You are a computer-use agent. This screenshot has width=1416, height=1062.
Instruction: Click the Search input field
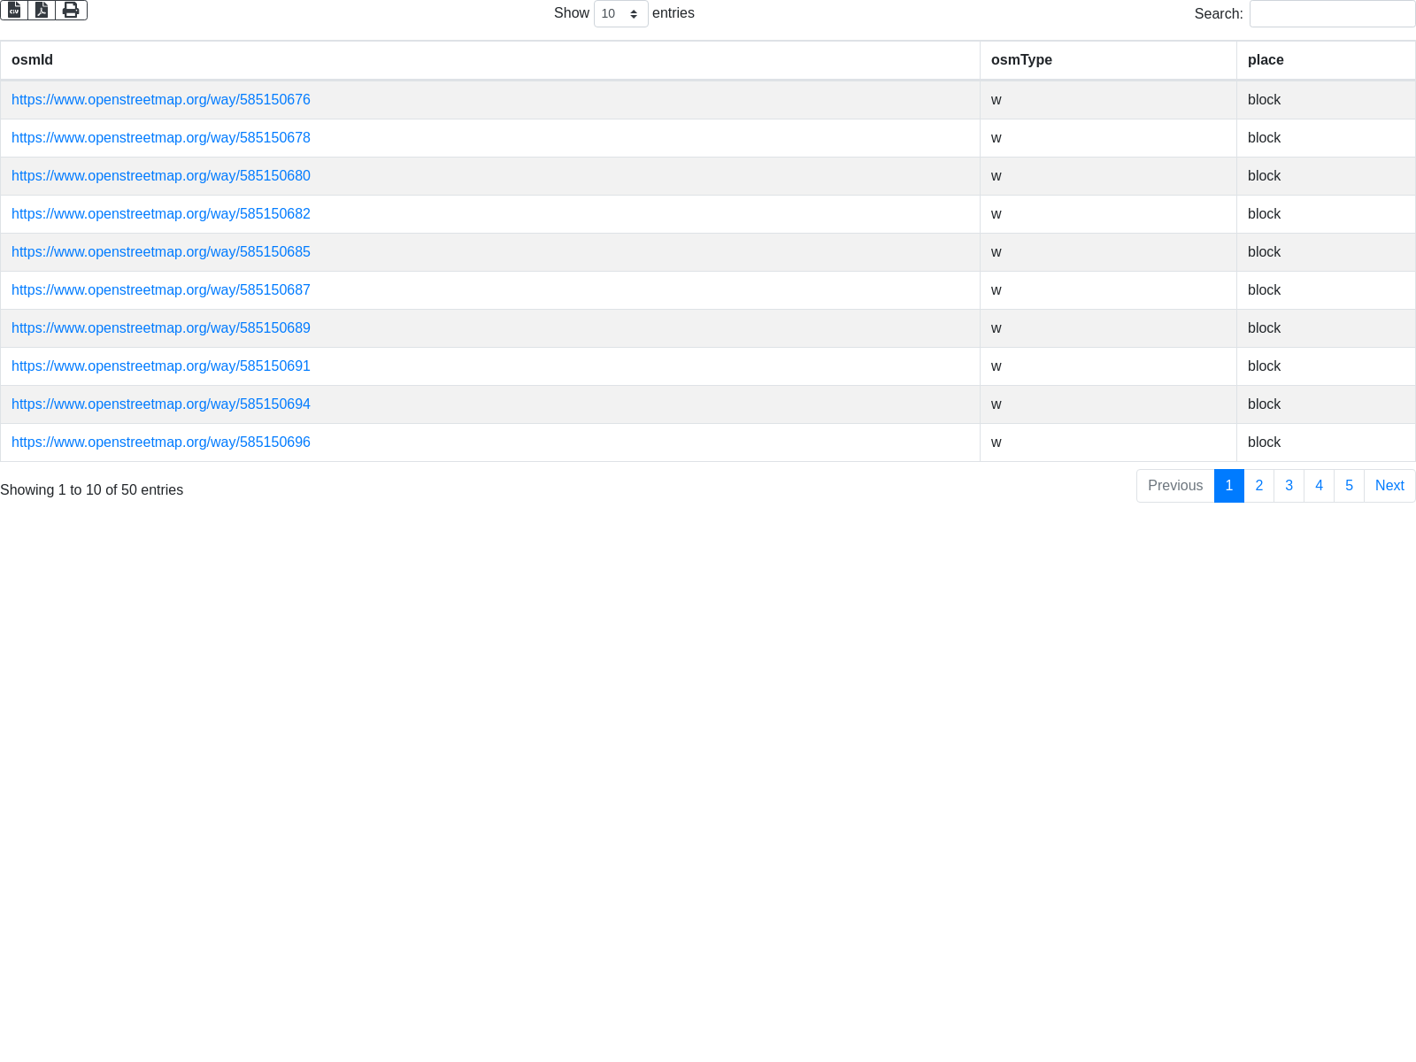(1332, 14)
